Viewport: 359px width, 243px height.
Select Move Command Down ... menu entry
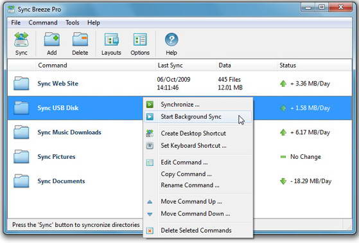click(x=198, y=214)
